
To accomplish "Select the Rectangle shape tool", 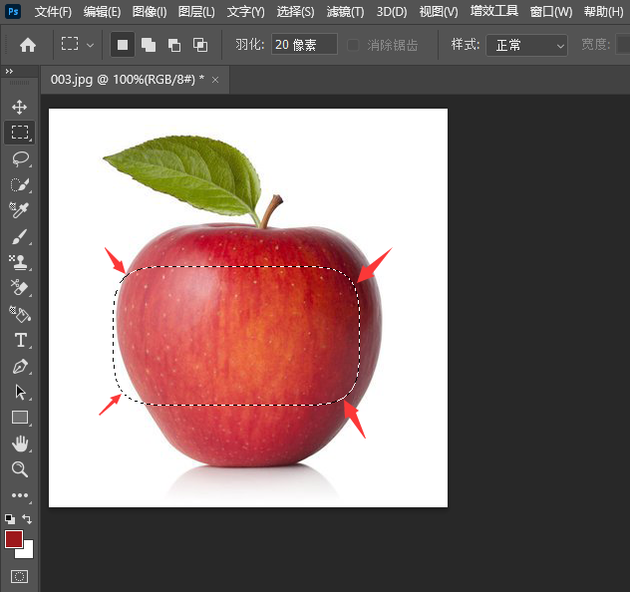I will pyautogui.click(x=20, y=418).
